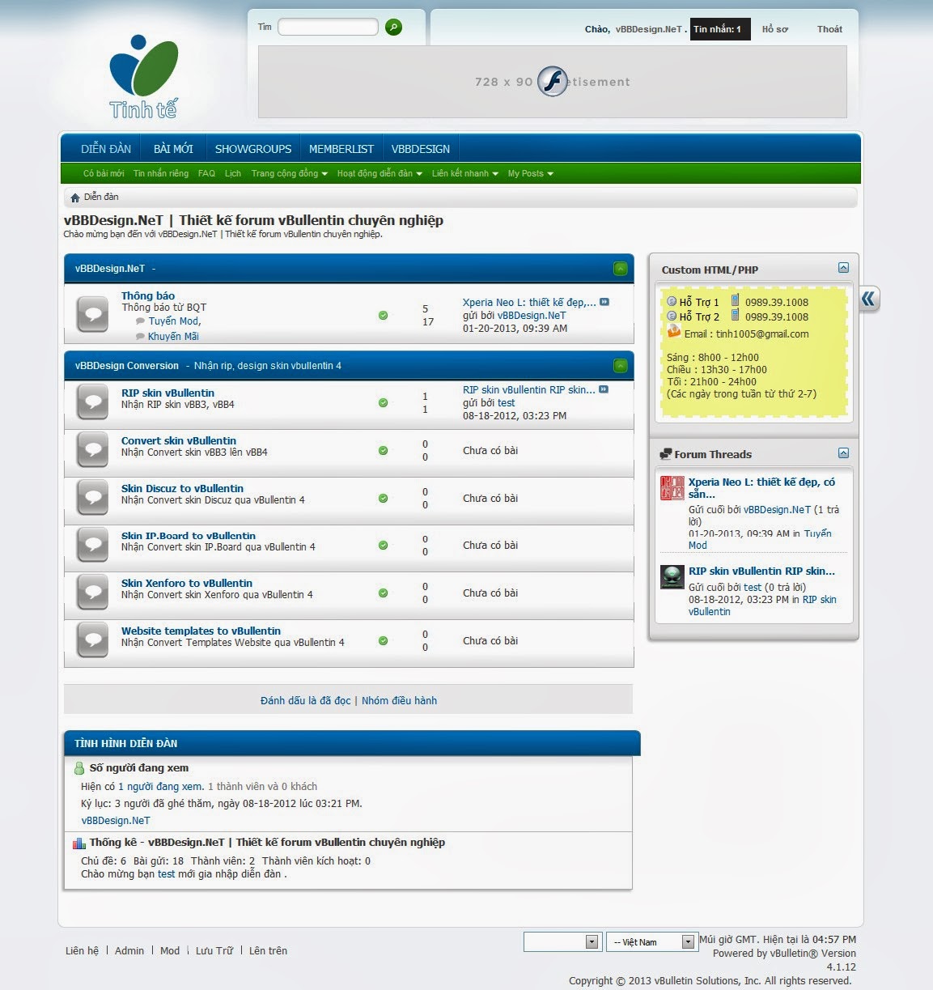Click the Website templates forum status icon
Viewport: 933px width, 990px height.
click(x=92, y=640)
